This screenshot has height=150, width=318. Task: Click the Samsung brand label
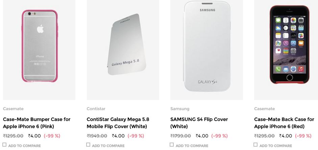tap(180, 109)
